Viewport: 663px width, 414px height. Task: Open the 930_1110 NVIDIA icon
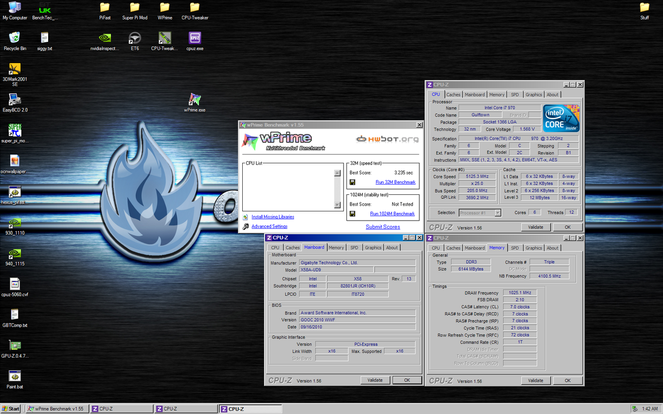(15, 226)
